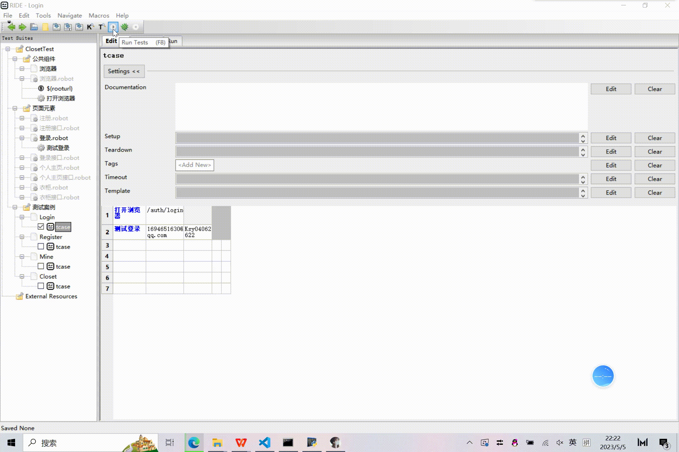The width and height of the screenshot is (679, 452).
Task: Select the 测试登录 keyword gear icon
Action: [41, 148]
